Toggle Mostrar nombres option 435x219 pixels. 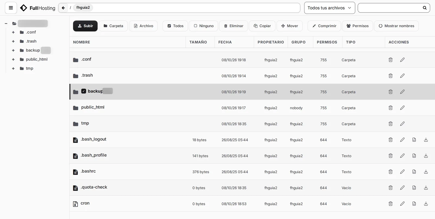pyautogui.click(x=396, y=26)
